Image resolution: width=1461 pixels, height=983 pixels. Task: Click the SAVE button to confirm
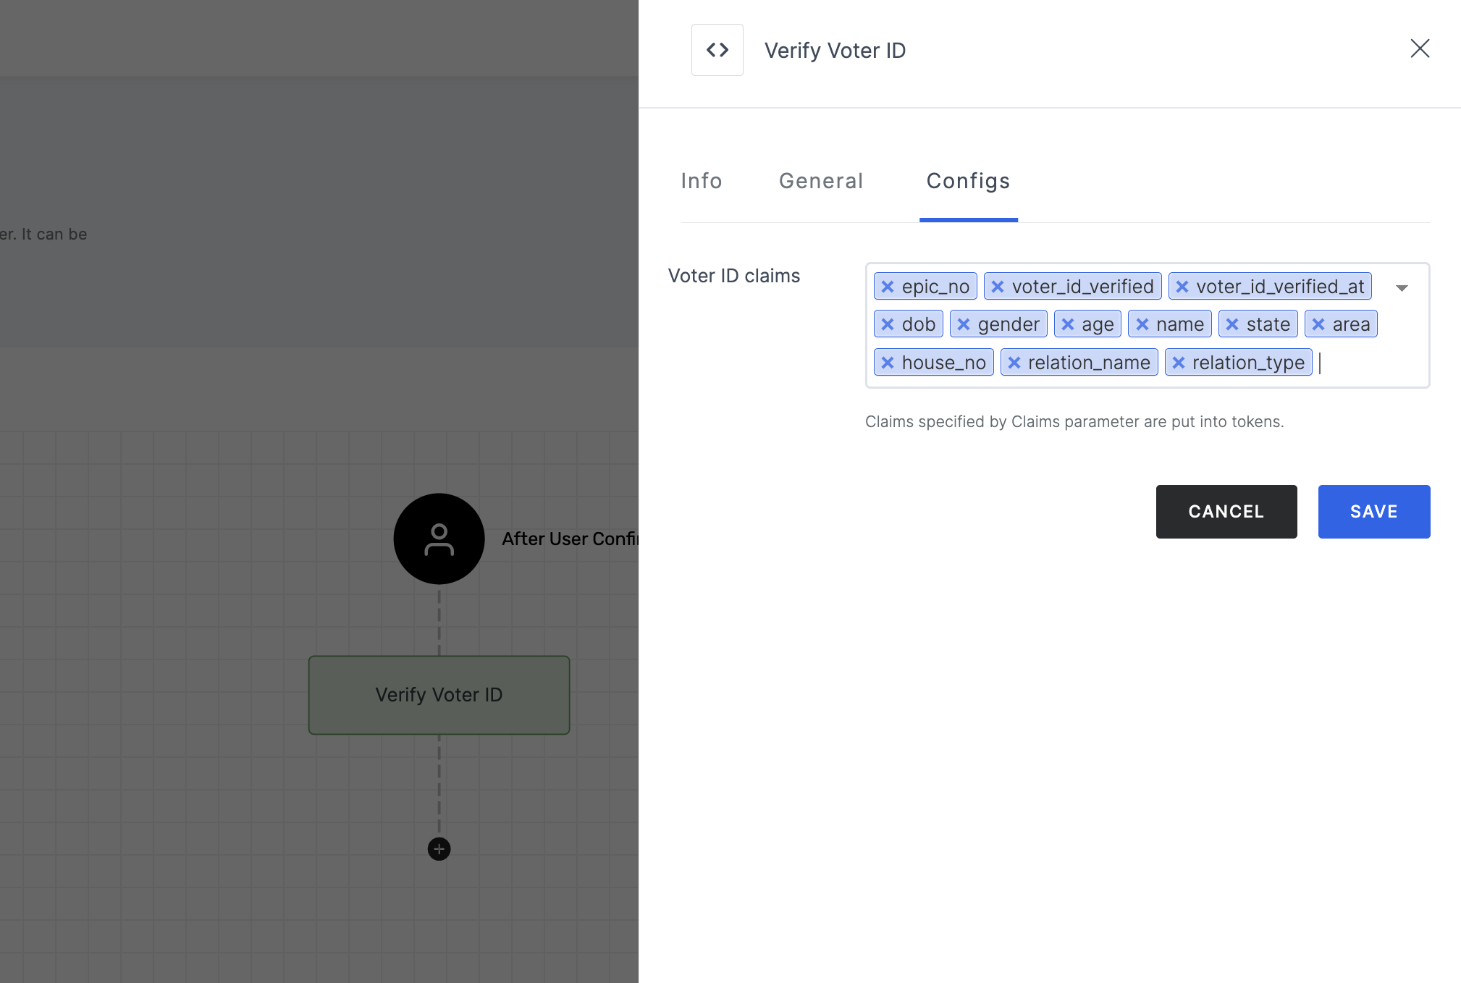[1374, 511]
